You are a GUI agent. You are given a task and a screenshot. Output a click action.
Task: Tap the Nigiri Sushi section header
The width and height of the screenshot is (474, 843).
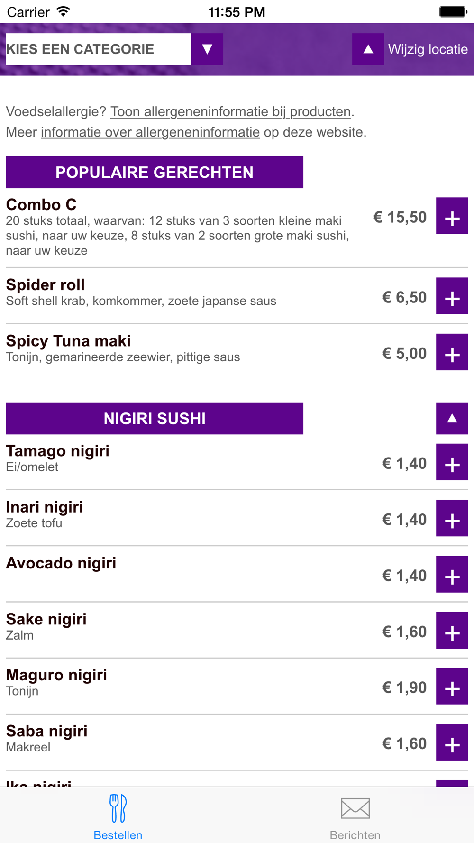(155, 418)
